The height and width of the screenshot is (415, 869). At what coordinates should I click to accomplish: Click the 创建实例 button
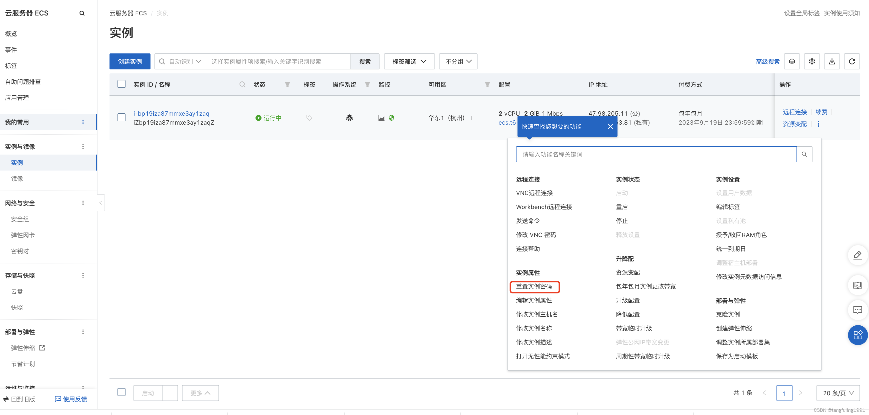(x=130, y=61)
